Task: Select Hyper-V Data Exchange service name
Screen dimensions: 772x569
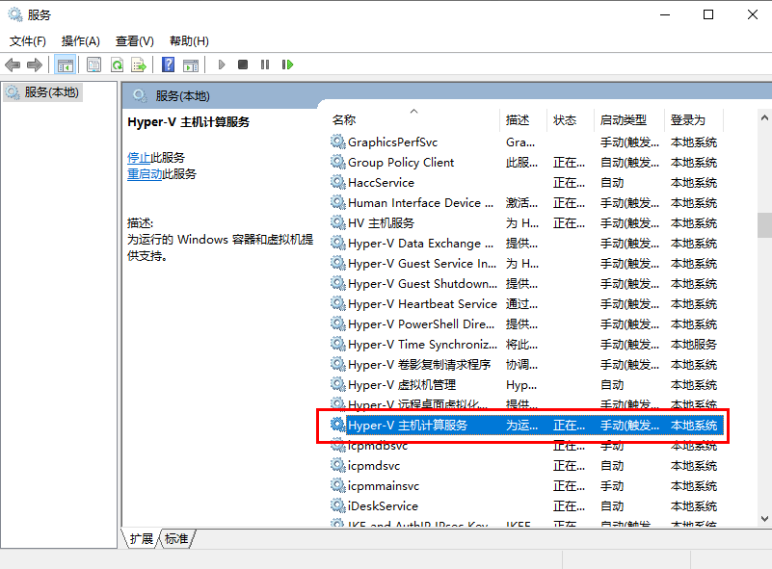Action: [x=420, y=244]
